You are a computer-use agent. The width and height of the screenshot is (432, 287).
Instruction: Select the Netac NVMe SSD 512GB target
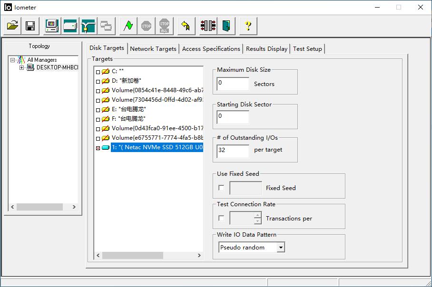pos(157,147)
